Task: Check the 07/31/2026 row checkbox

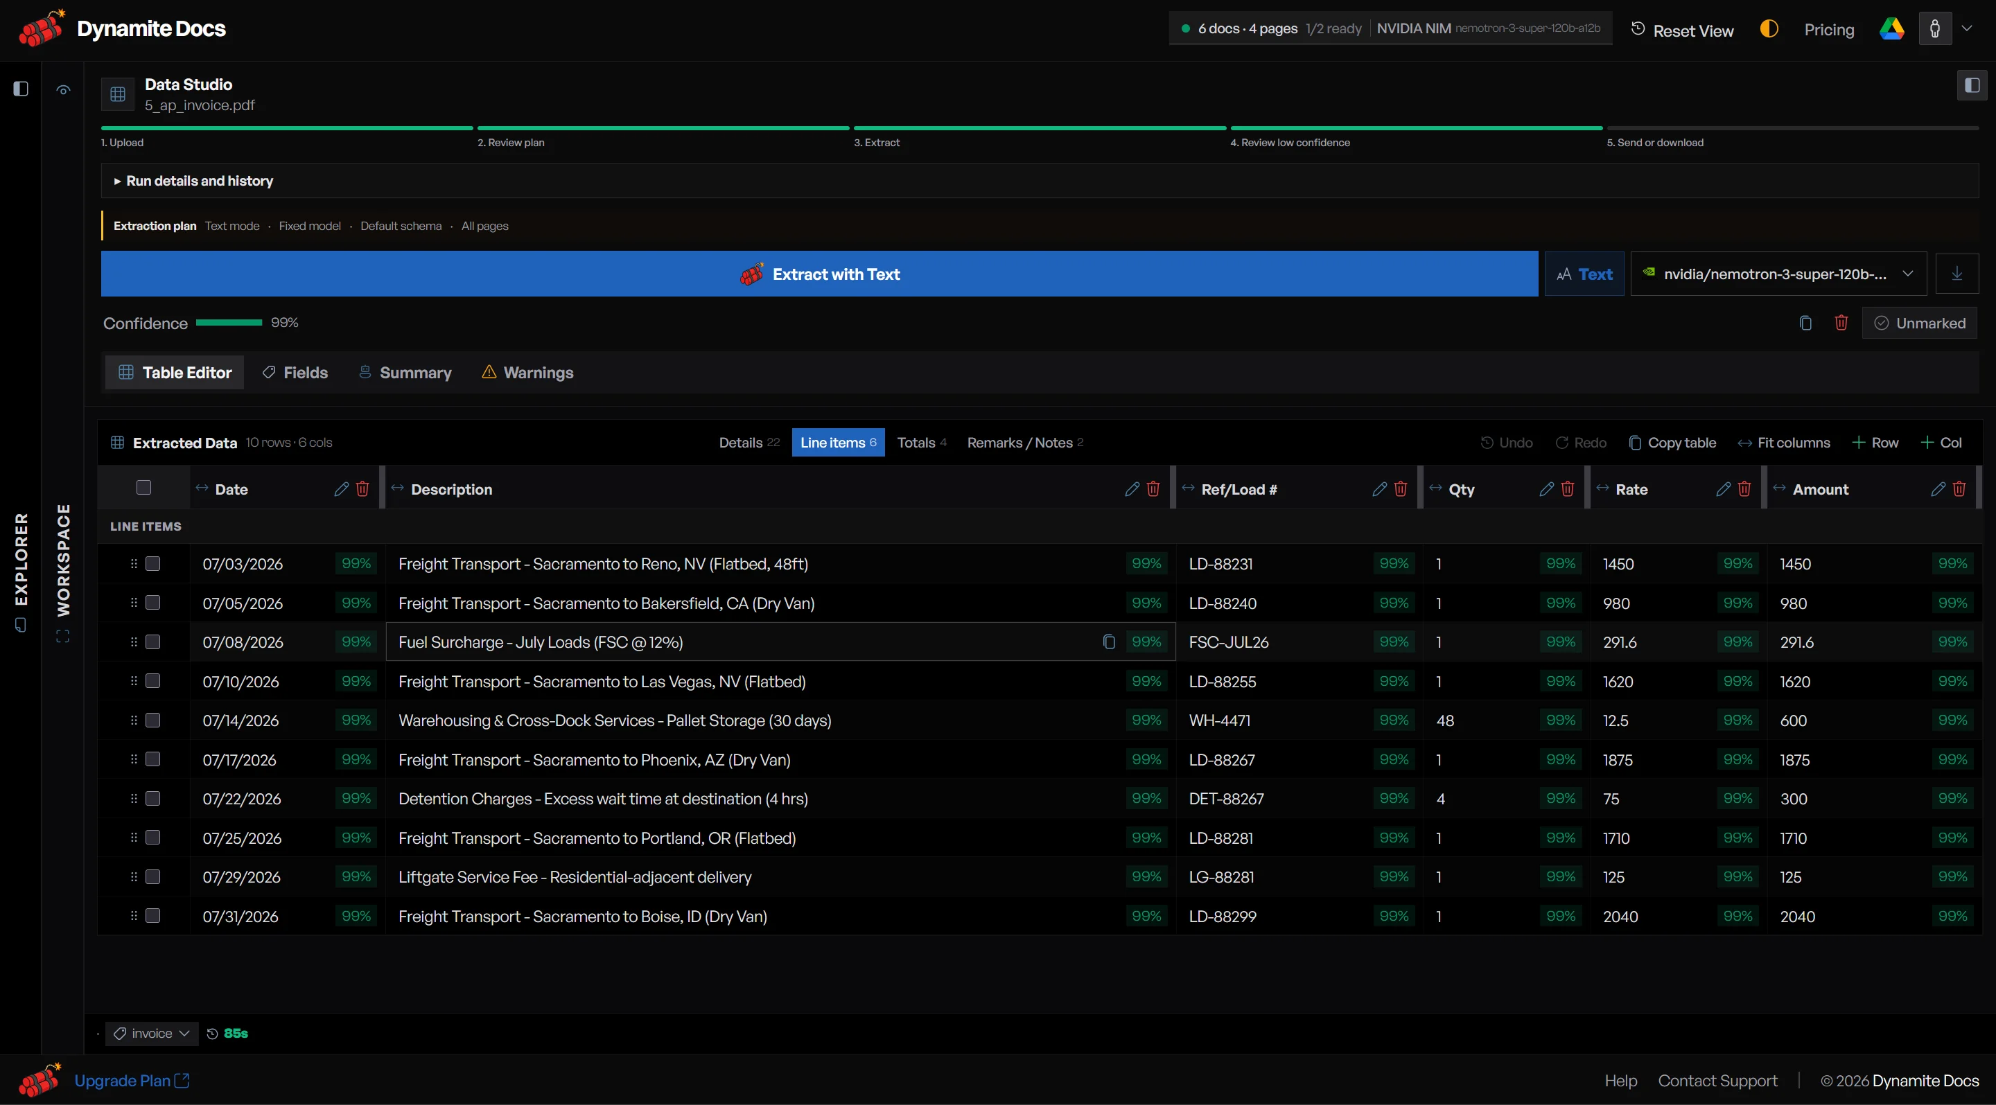Action: [152, 915]
